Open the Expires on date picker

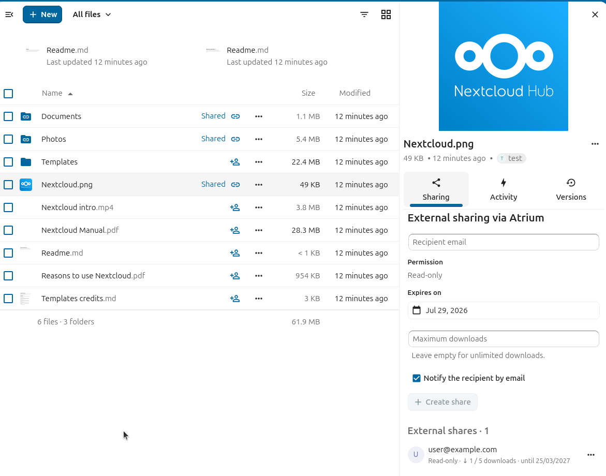[x=503, y=310]
